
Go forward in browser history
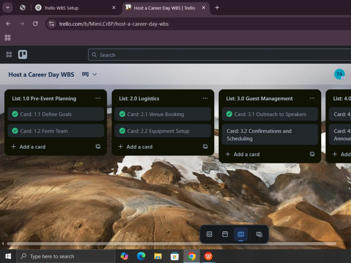tap(22, 24)
